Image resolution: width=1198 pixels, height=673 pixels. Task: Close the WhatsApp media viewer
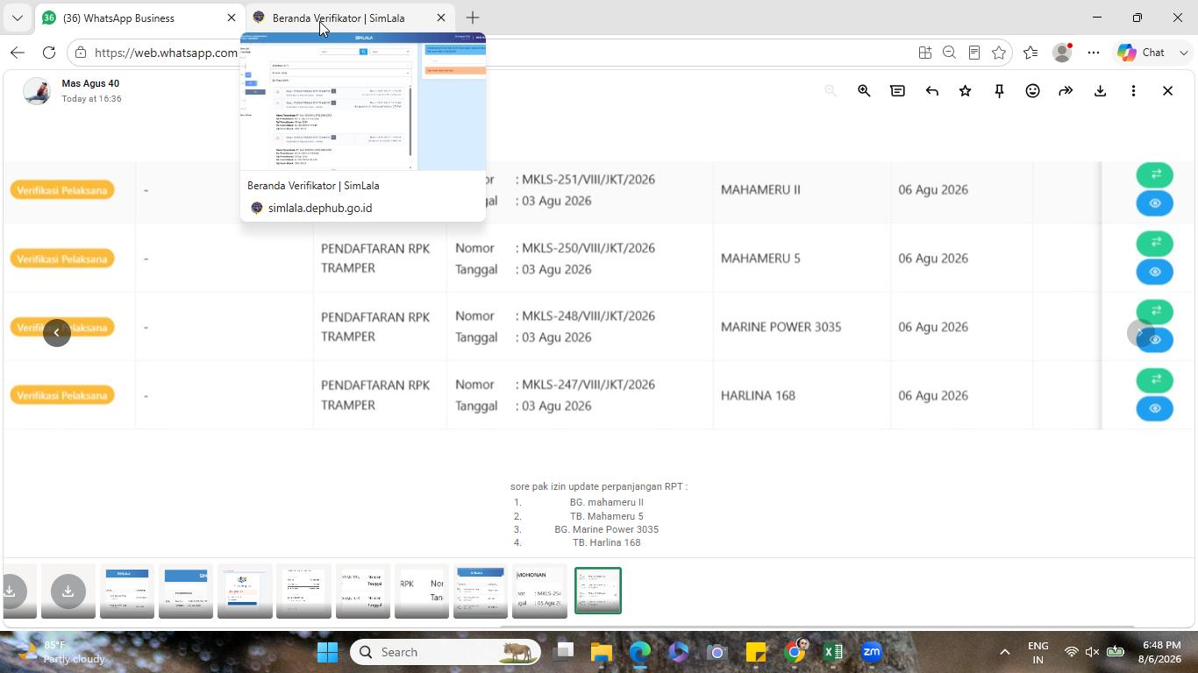point(1167,90)
